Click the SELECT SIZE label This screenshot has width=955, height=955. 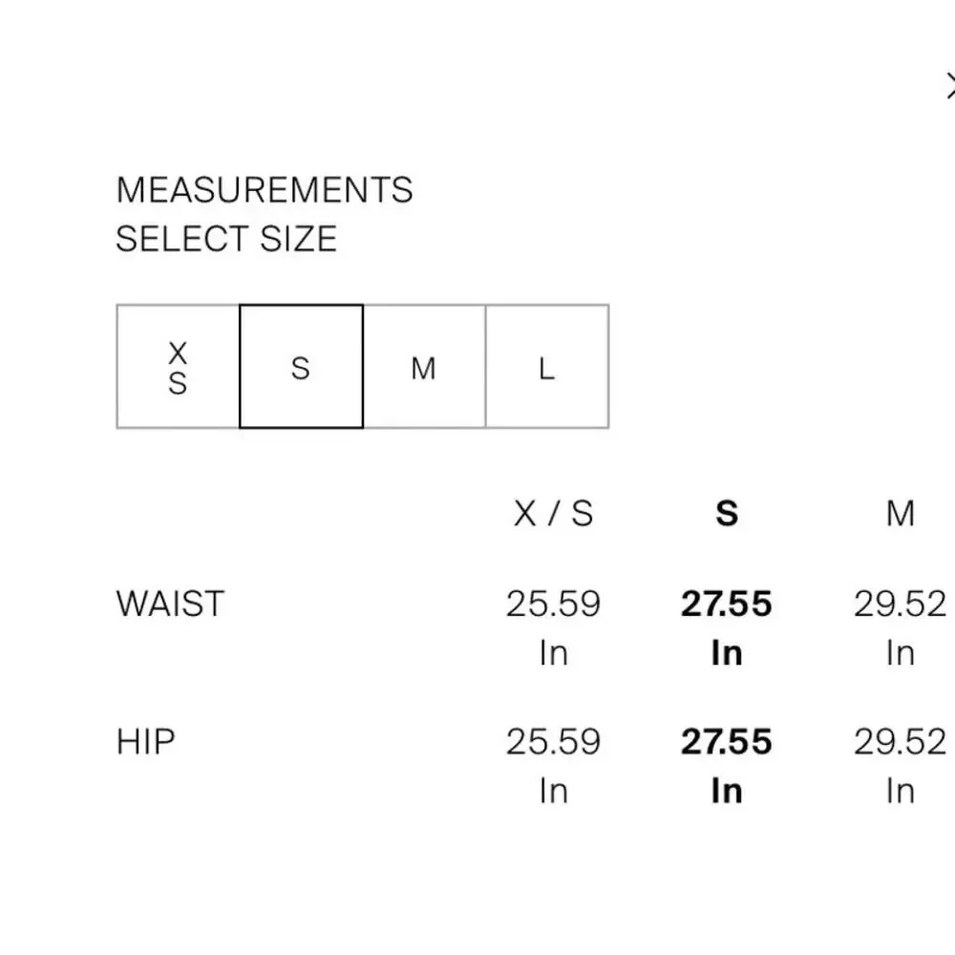226,238
